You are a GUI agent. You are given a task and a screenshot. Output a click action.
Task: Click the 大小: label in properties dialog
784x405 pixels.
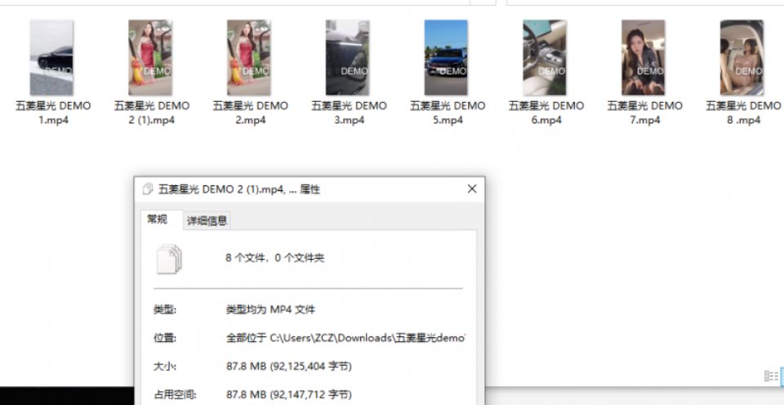pos(164,367)
